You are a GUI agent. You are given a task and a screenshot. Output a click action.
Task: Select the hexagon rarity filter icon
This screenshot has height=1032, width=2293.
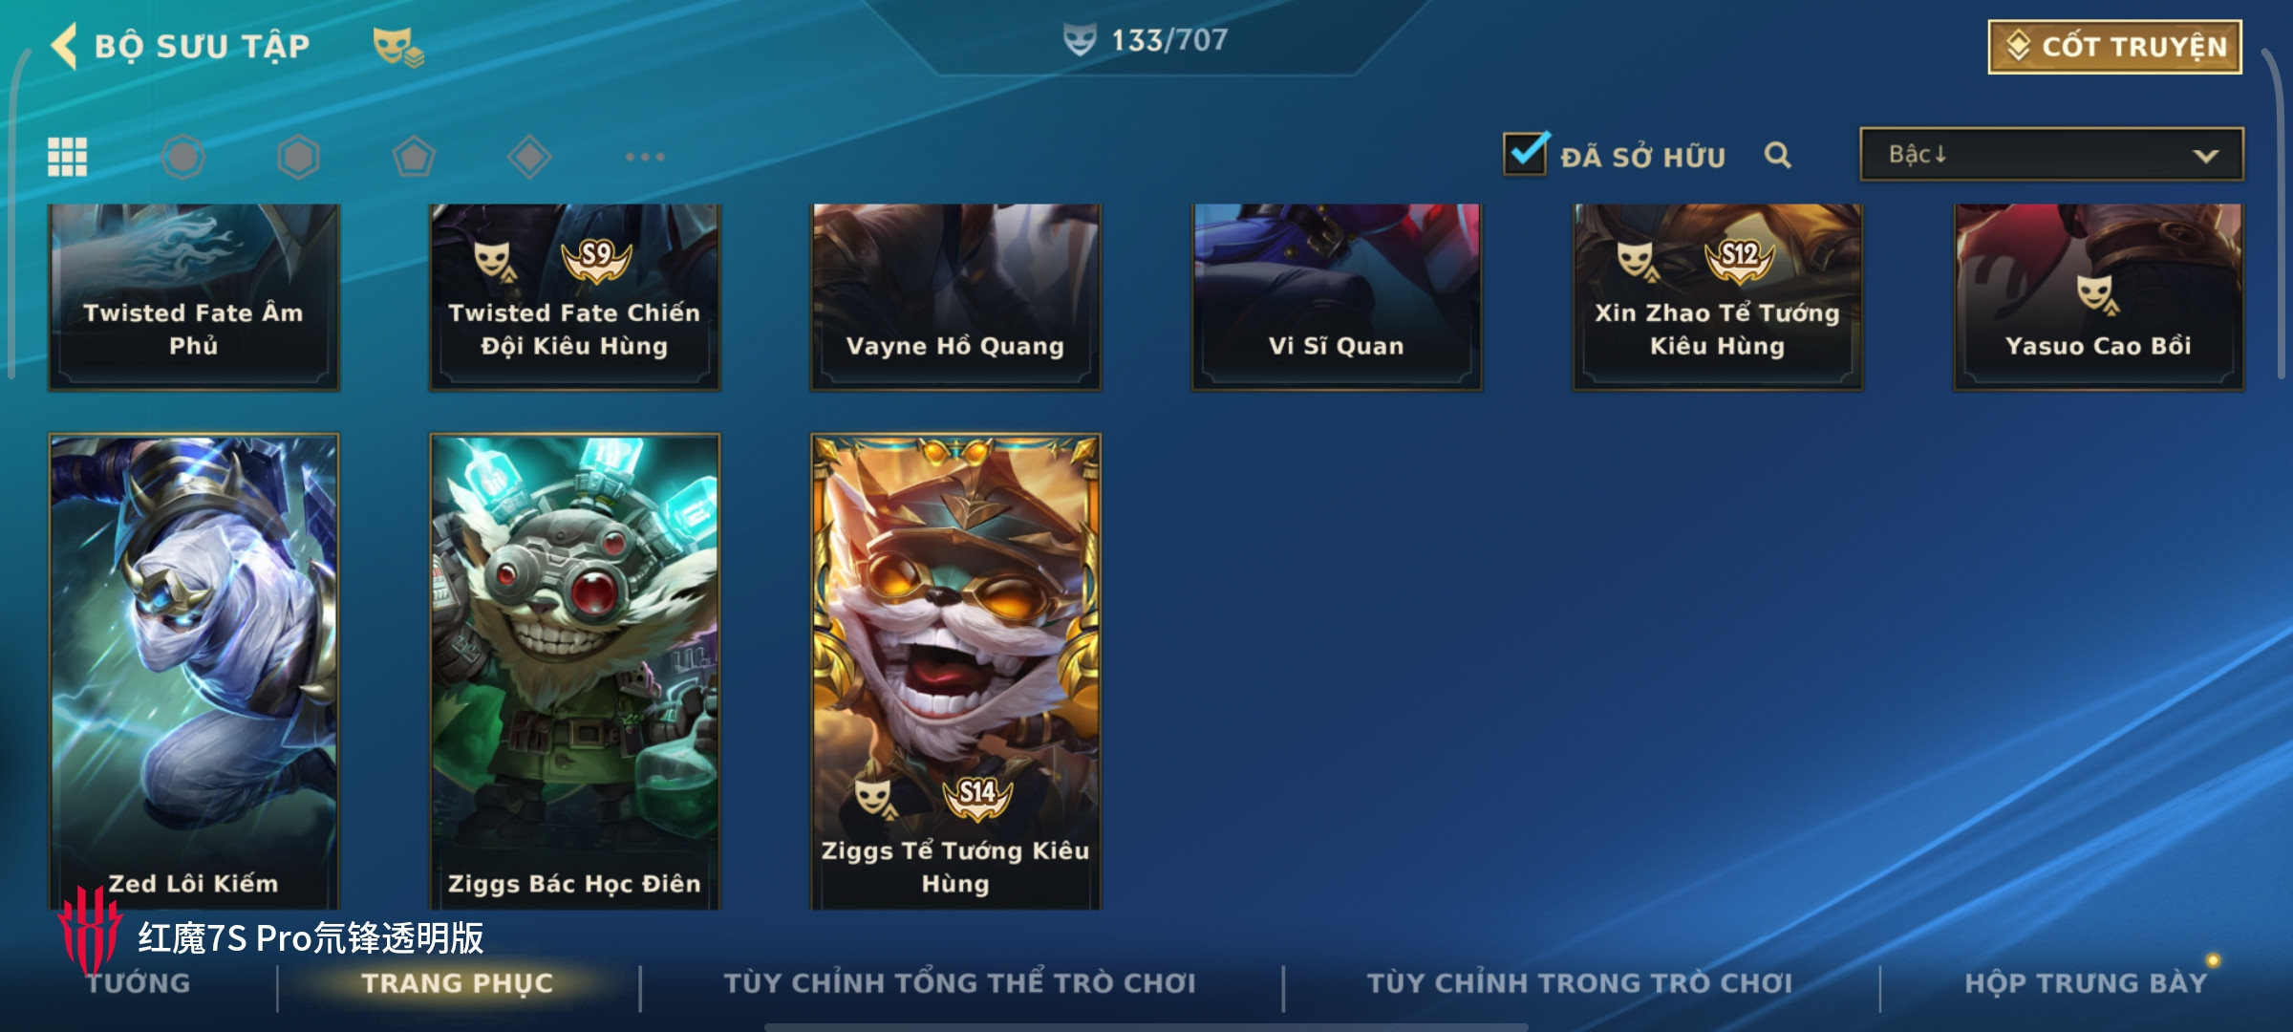[298, 157]
